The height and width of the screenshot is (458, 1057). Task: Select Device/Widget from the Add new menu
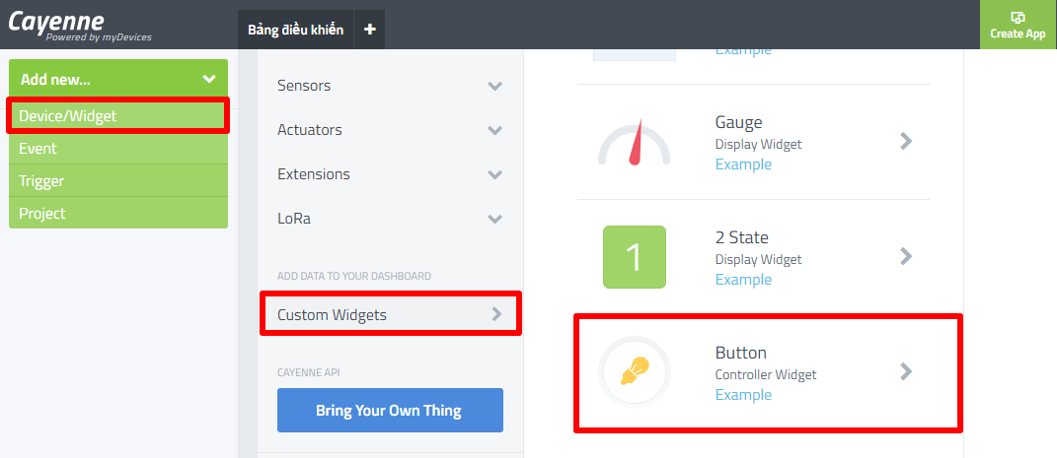(68, 116)
